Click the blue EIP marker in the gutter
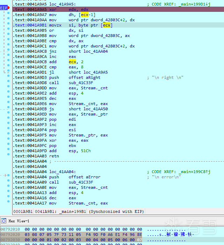The width and height of the screenshot is (224, 245). (4, 8)
